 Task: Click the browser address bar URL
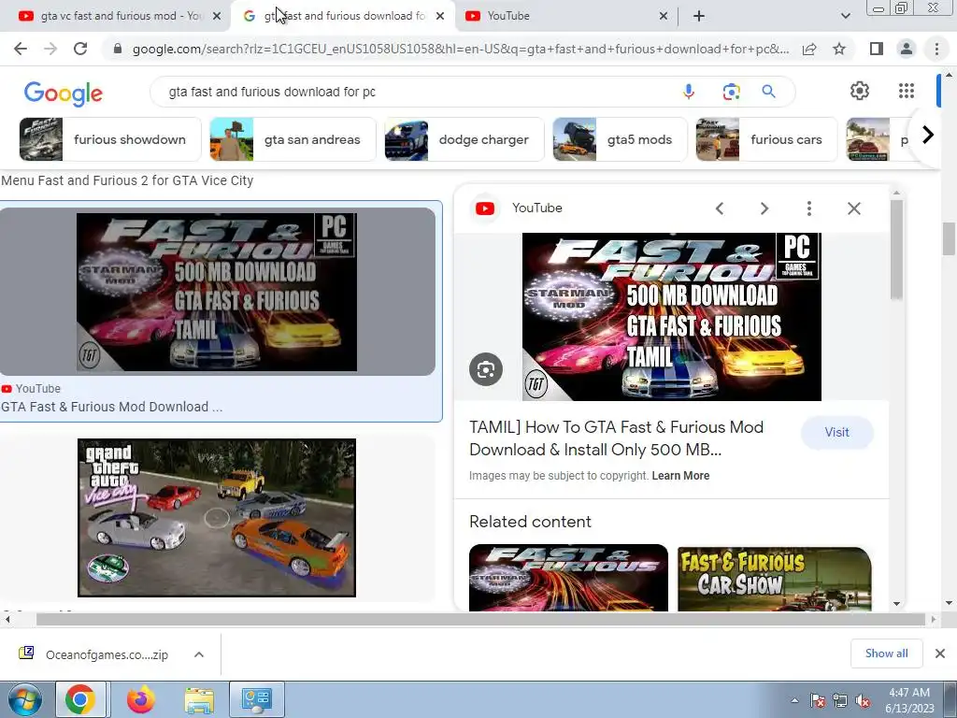(460, 49)
